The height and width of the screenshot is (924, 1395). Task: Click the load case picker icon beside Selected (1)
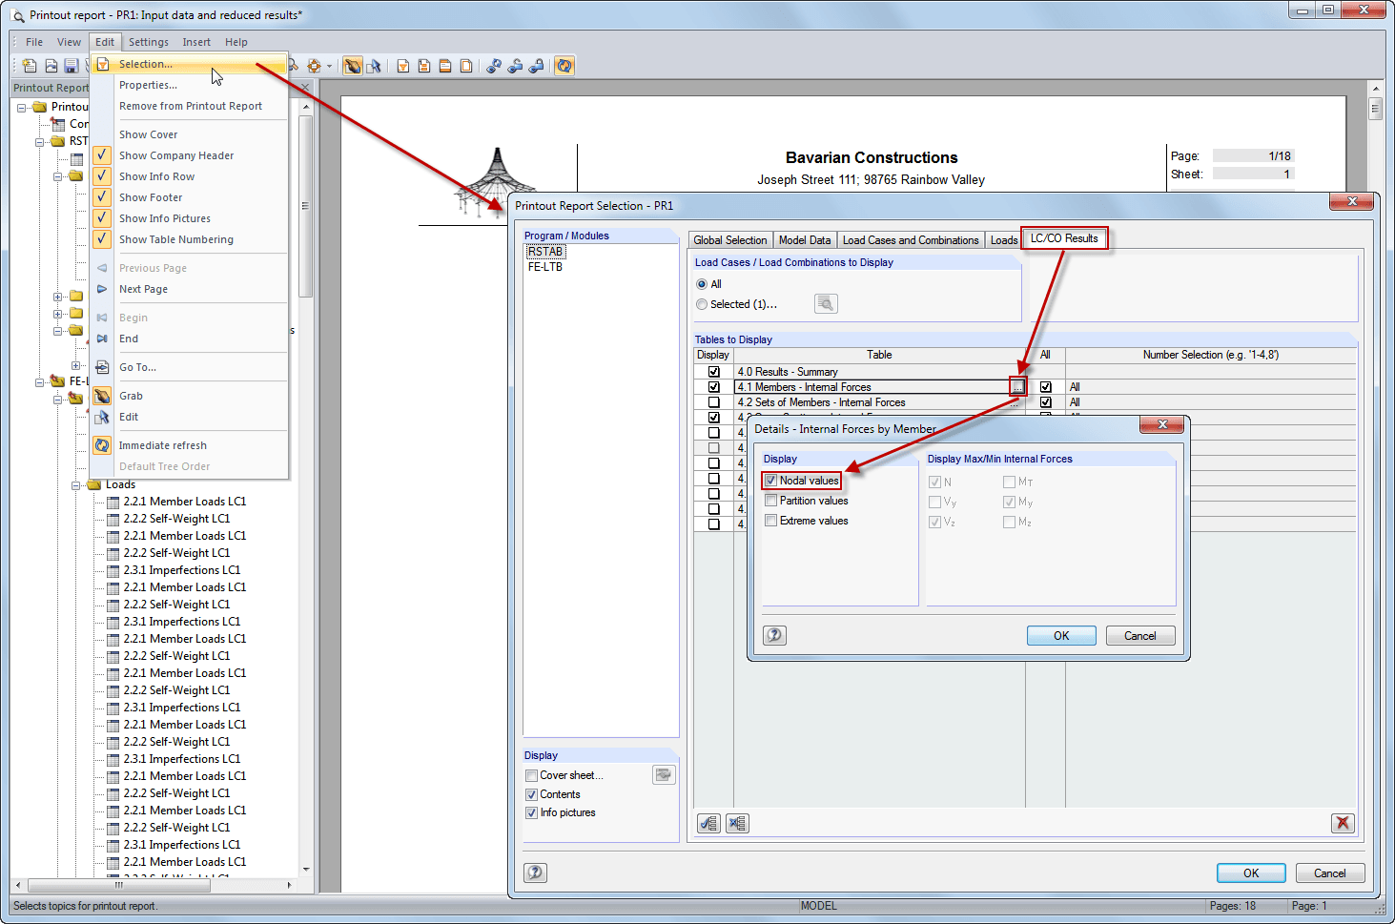click(826, 303)
